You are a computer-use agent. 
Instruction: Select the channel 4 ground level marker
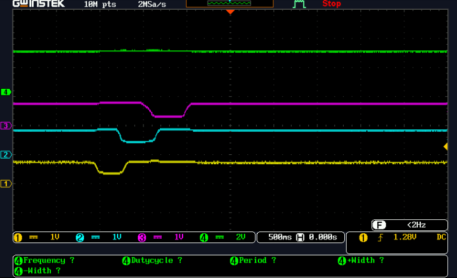(x=6, y=92)
